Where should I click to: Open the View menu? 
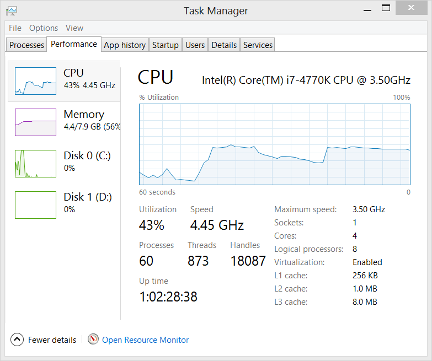click(74, 28)
